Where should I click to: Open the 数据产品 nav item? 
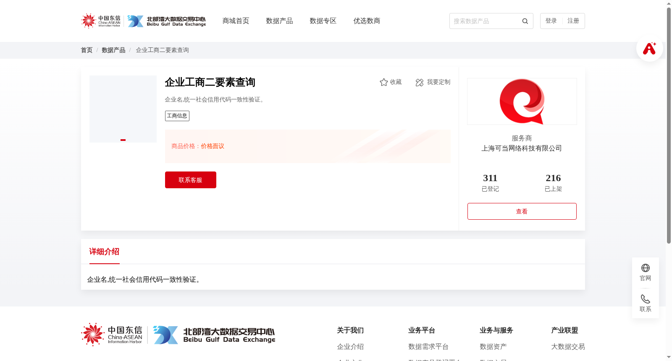pyautogui.click(x=279, y=21)
